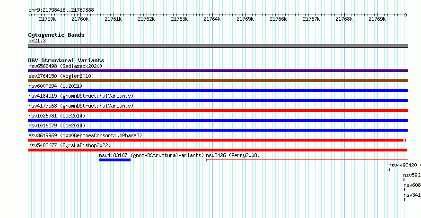Open the esv2764150 (Vogler2010) label
This screenshot has height=218, width=421.
[x=61, y=76]
